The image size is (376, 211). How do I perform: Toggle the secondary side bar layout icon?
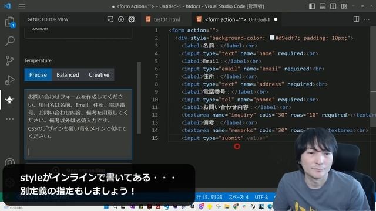pos(333,6)
